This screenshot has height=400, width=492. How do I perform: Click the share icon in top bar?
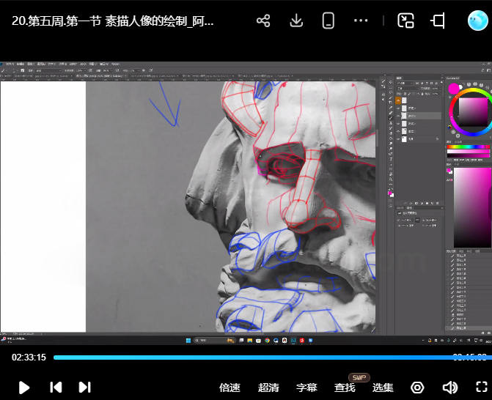(x=263, y=21)
